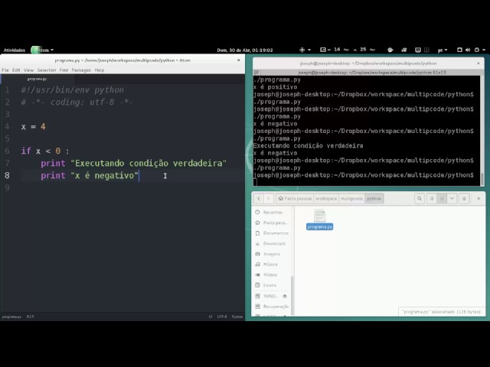
Task: Open Downloads in the sidebar
Action: pyautogui.click(x=271, y=243)
